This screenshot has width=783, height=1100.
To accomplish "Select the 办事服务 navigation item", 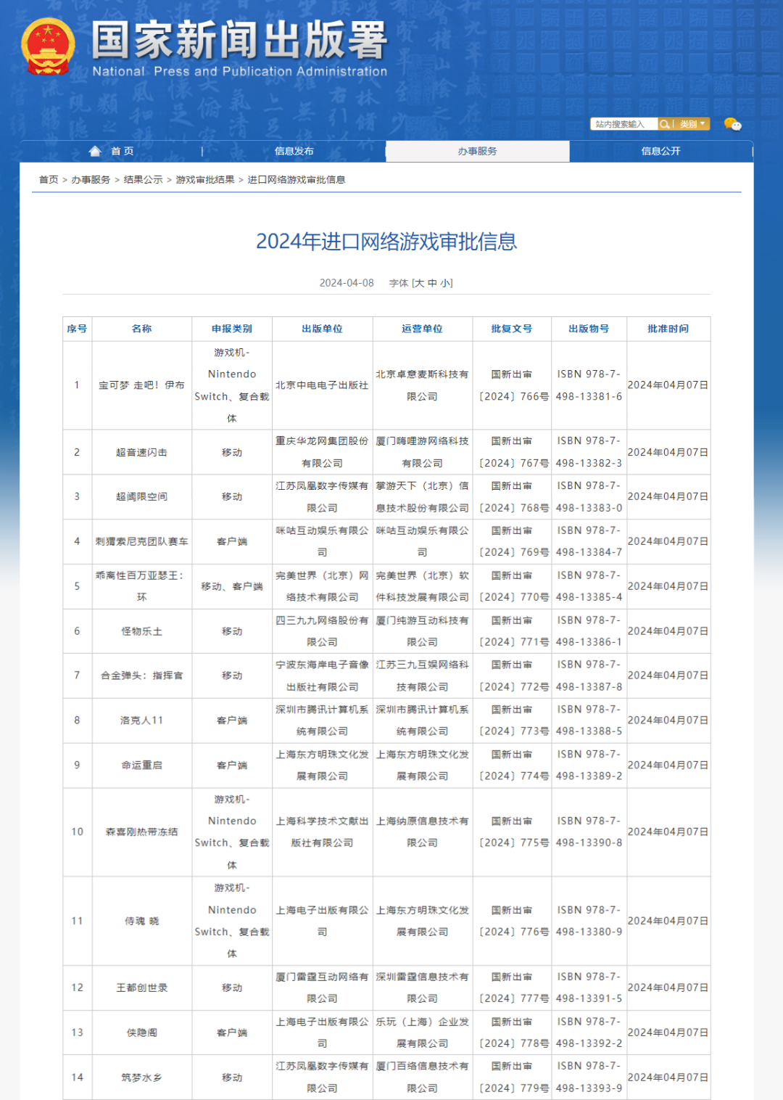I will coord(478,151).
